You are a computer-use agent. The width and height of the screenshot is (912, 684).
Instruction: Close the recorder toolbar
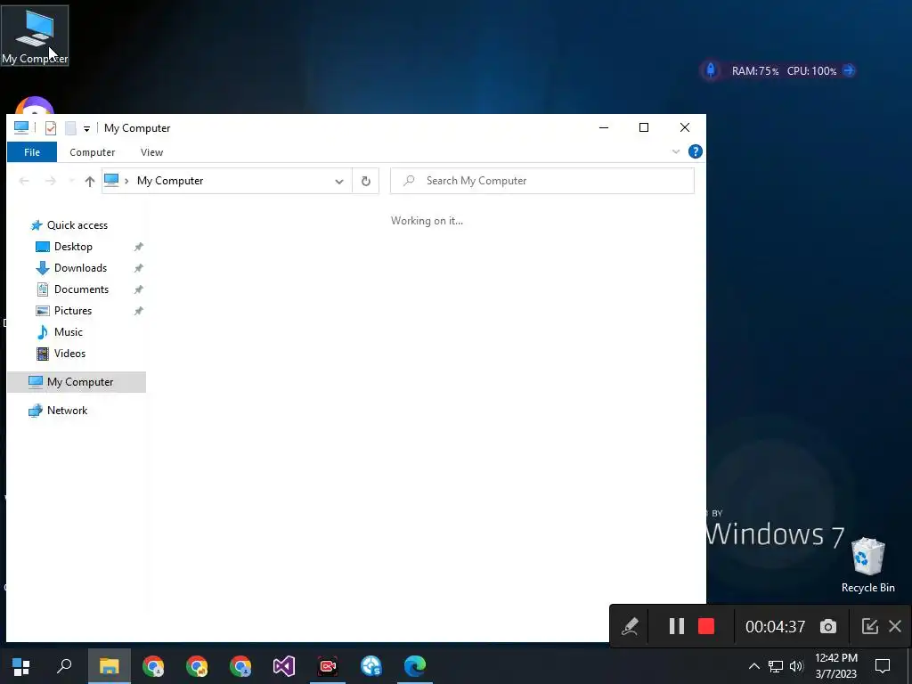click(895, 626)
